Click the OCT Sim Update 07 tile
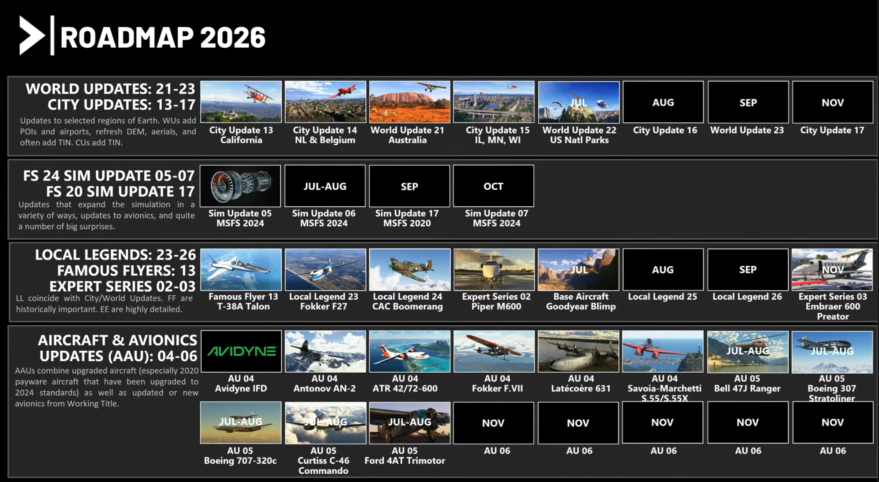879x482 pixels. click(493, 186)
